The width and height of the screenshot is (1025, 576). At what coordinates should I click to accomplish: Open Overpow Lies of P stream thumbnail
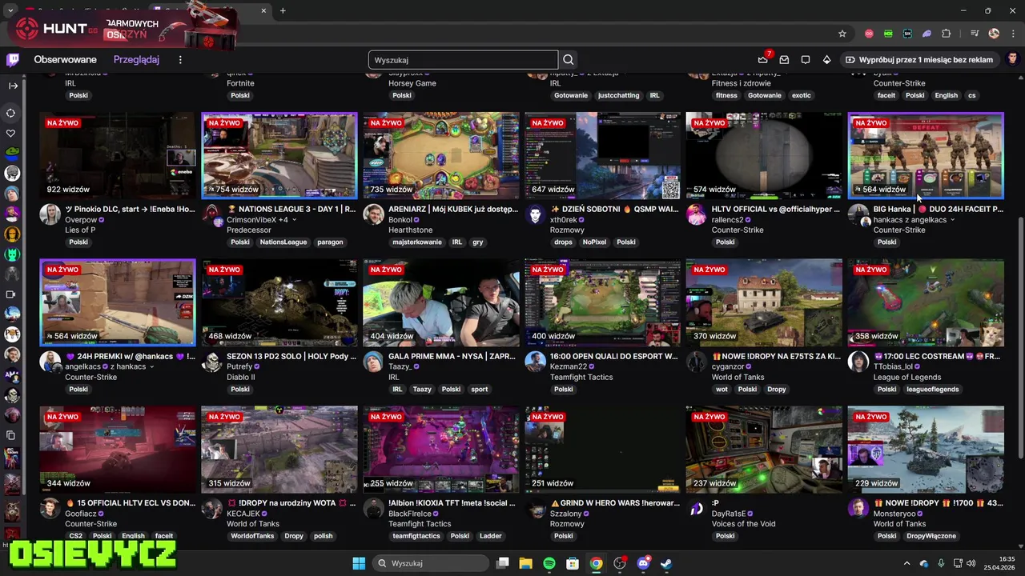tap(118, 155)
